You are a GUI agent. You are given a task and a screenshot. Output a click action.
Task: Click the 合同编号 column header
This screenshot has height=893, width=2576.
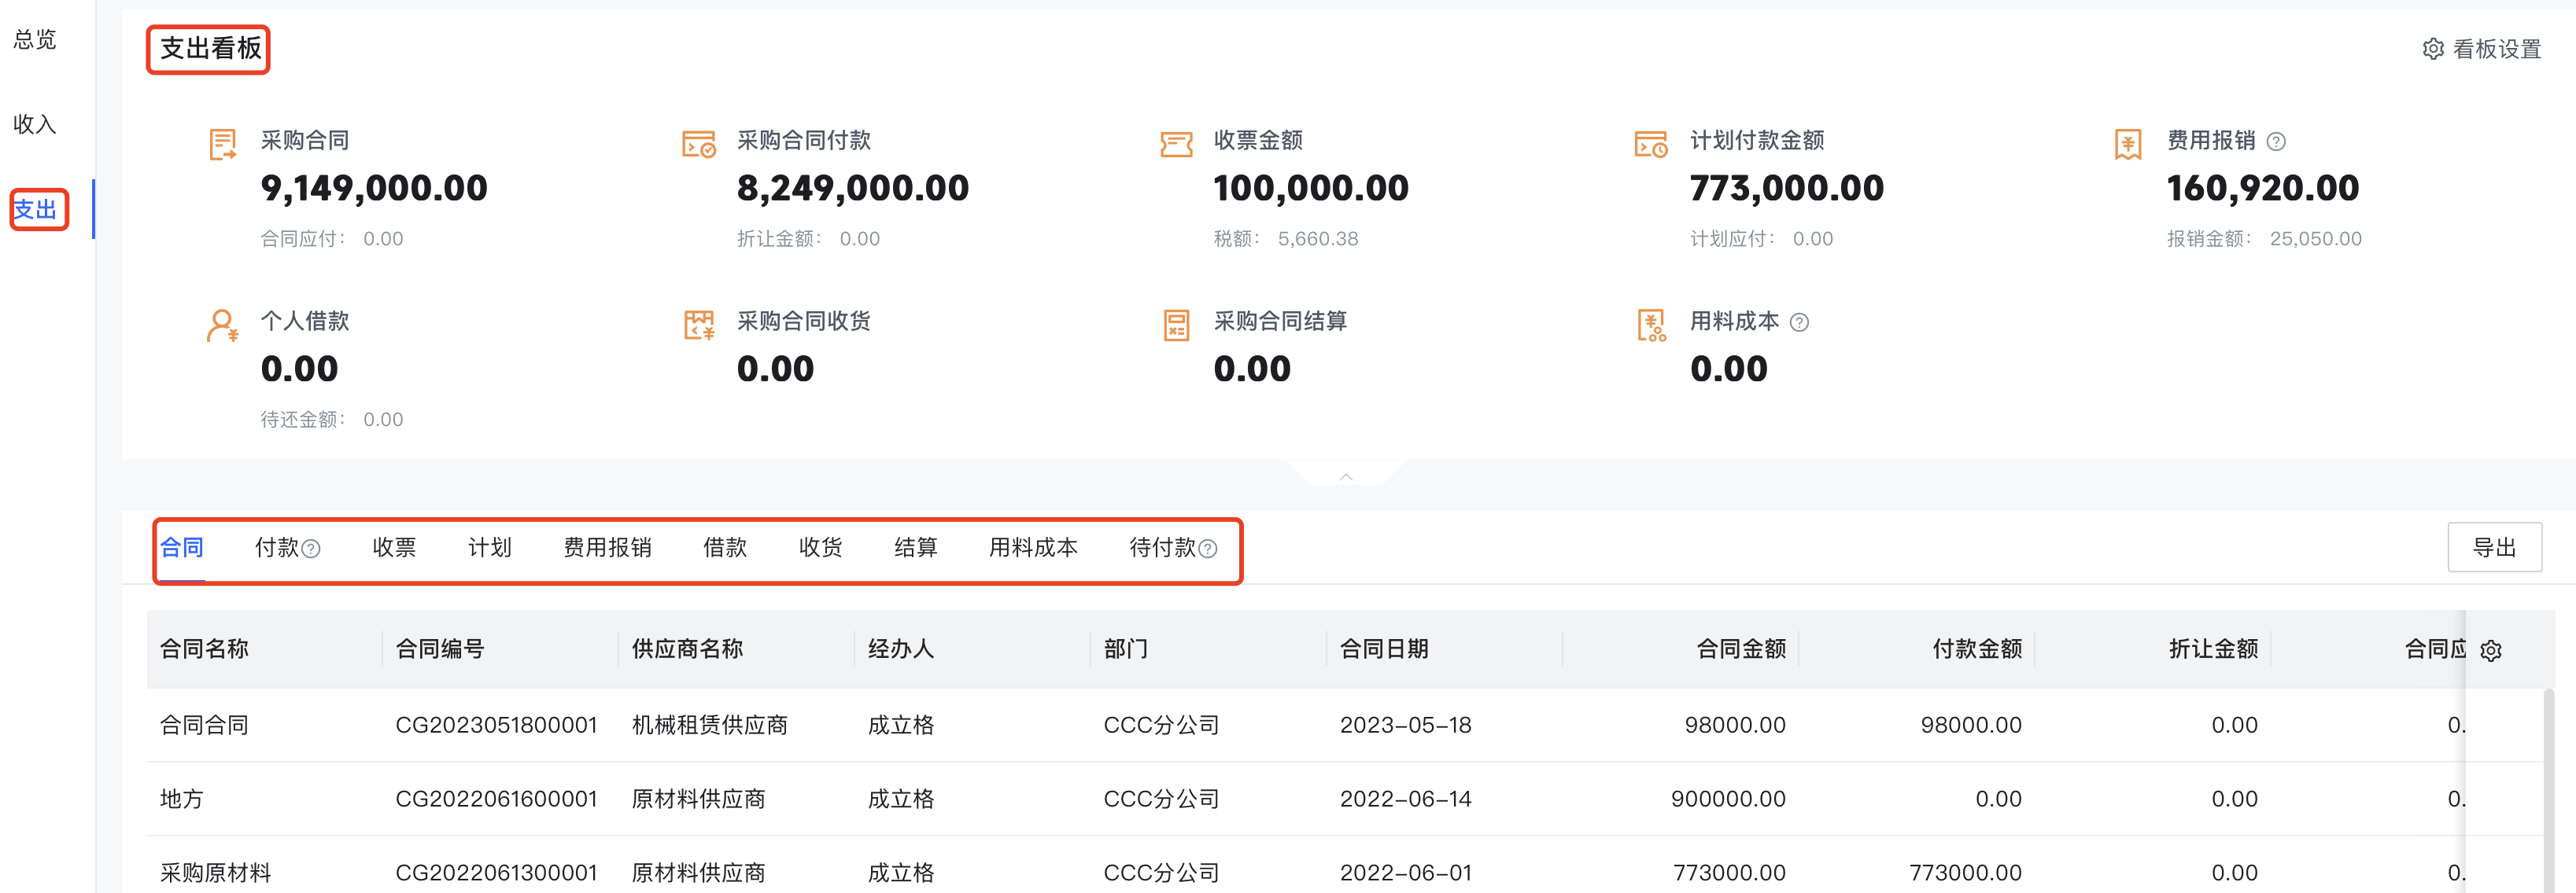pyautogui.click(x=440, y=649)
